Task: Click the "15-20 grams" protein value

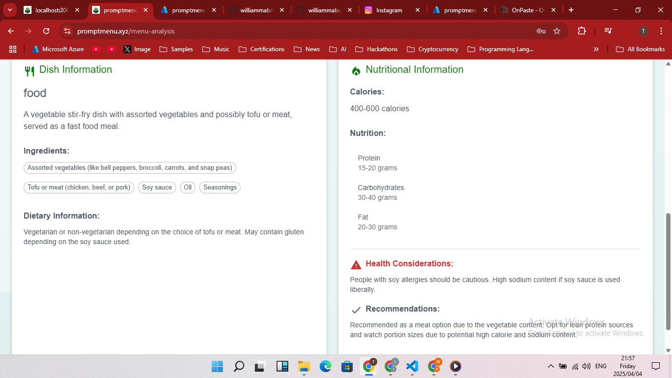Action: (377, 168)
